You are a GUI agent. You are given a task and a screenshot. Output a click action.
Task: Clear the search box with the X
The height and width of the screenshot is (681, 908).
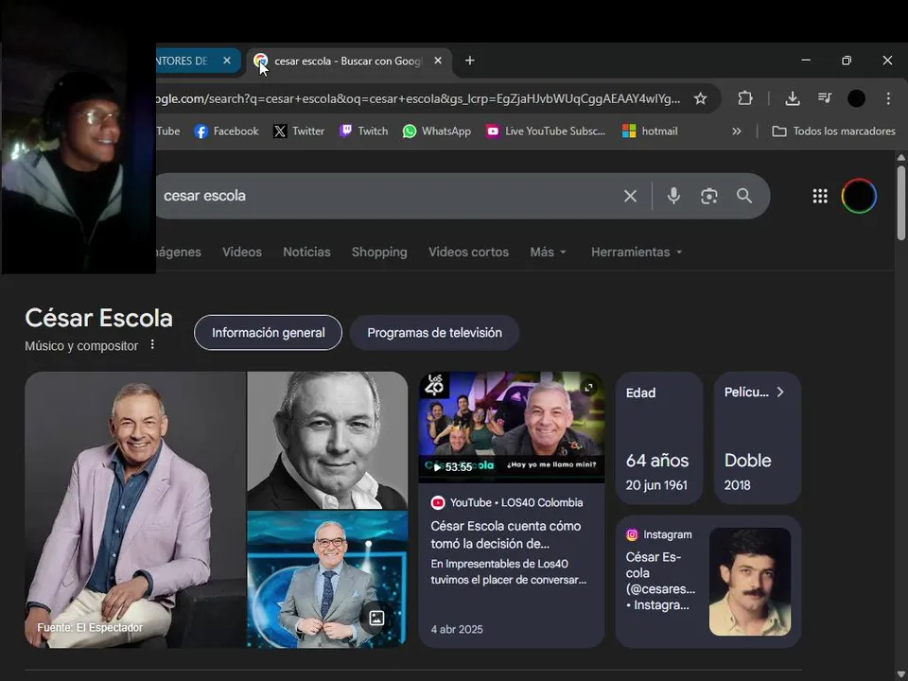coord(630,197)
